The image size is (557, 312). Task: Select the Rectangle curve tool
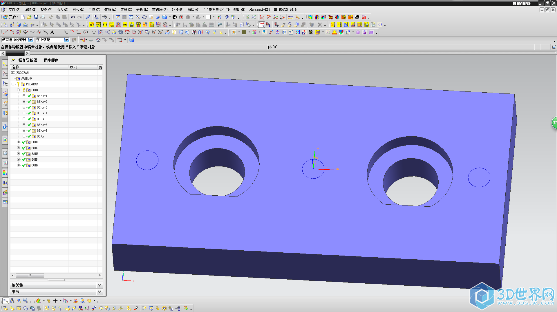point(79,32)
